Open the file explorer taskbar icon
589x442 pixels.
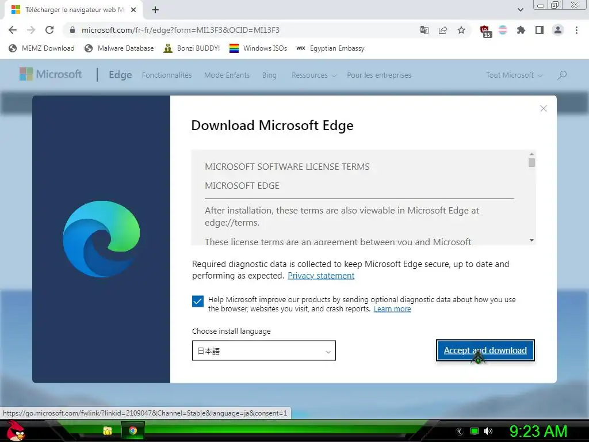108,430
